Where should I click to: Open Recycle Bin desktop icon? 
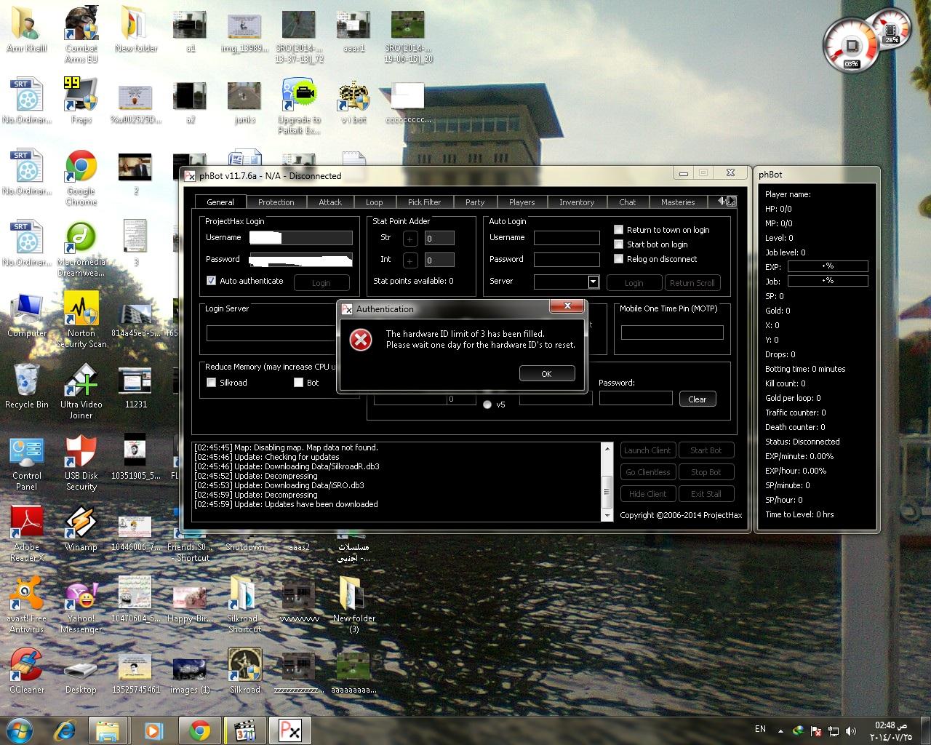pyautogui.click(x=26, y=386)
